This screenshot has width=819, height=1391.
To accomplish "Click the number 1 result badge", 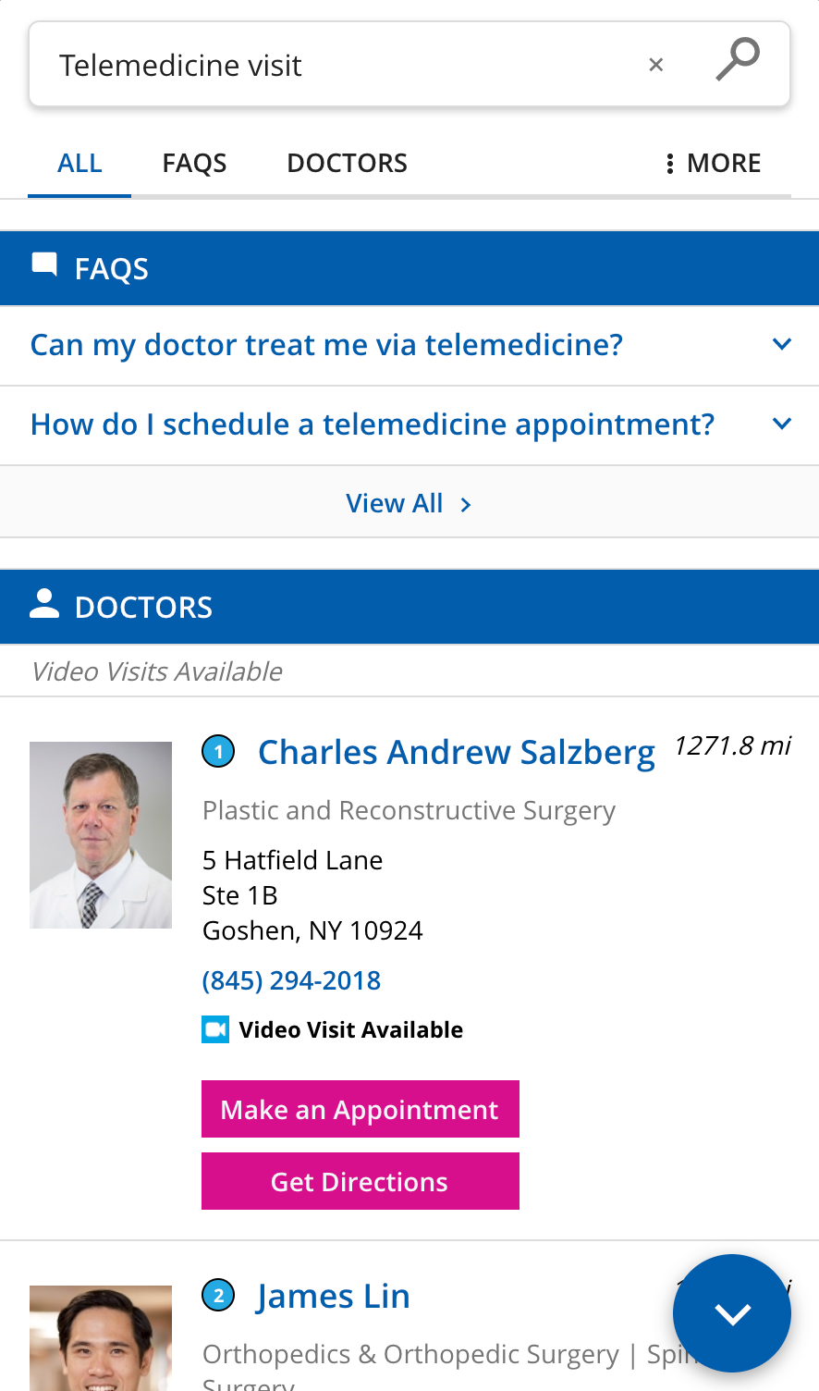I will click(219, 752).
